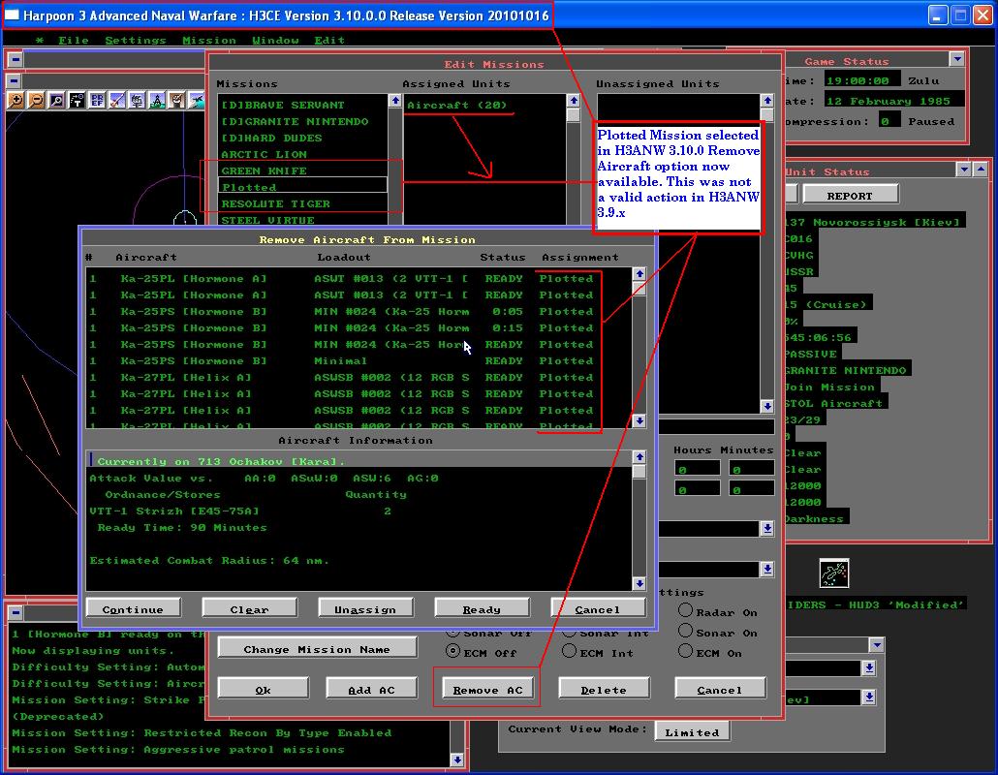Viewport: 998px width, 775px height.
Task: Click the topmost map window control-menu dash icon
Action: pyautogui.click(x=16, y=60)
